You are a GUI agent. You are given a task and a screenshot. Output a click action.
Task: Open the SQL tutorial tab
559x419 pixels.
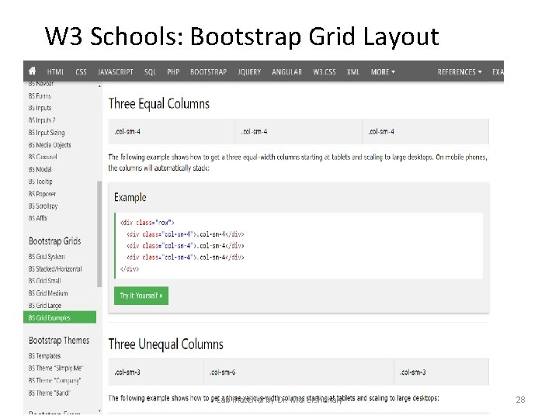(150, 72)
